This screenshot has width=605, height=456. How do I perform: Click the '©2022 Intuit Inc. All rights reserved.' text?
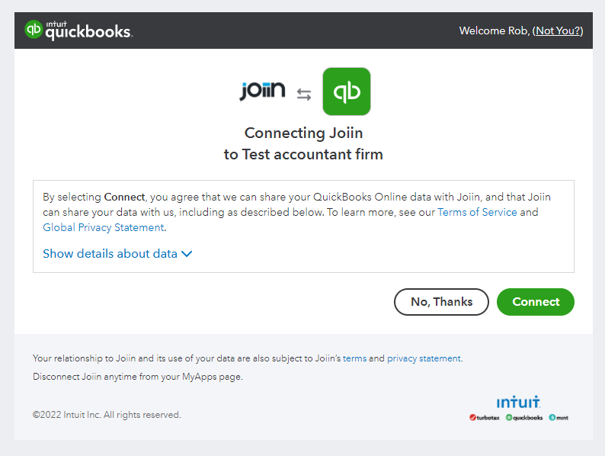[x=107, y=415]
